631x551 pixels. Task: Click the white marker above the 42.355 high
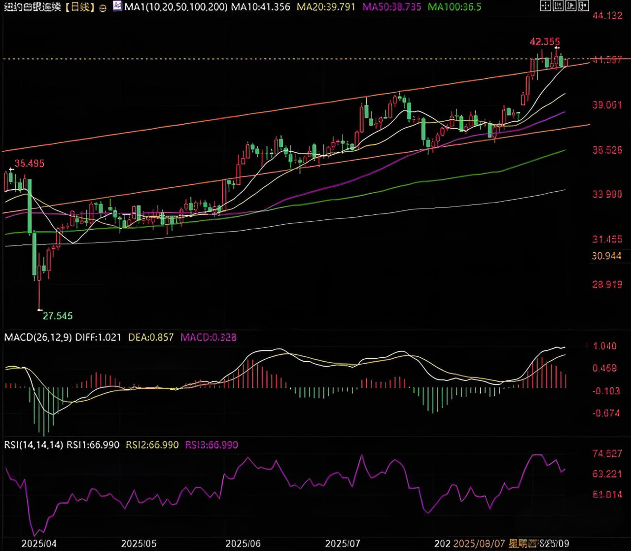(x=557, y=48)
